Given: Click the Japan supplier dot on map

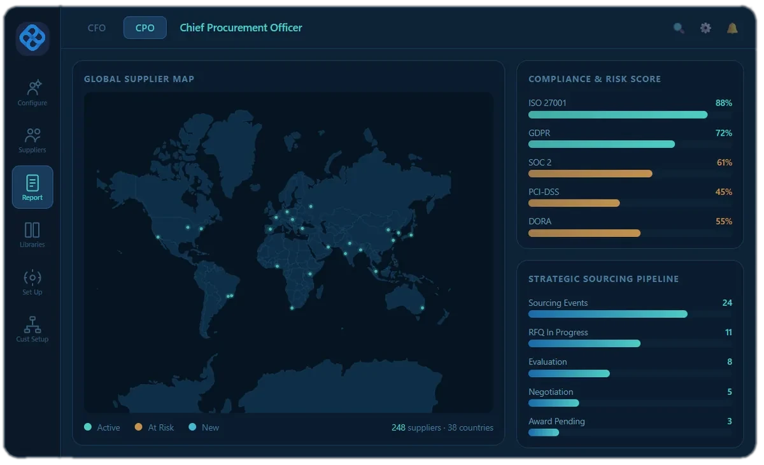Looking at the screenshot, I should click(x=411, y=235).
